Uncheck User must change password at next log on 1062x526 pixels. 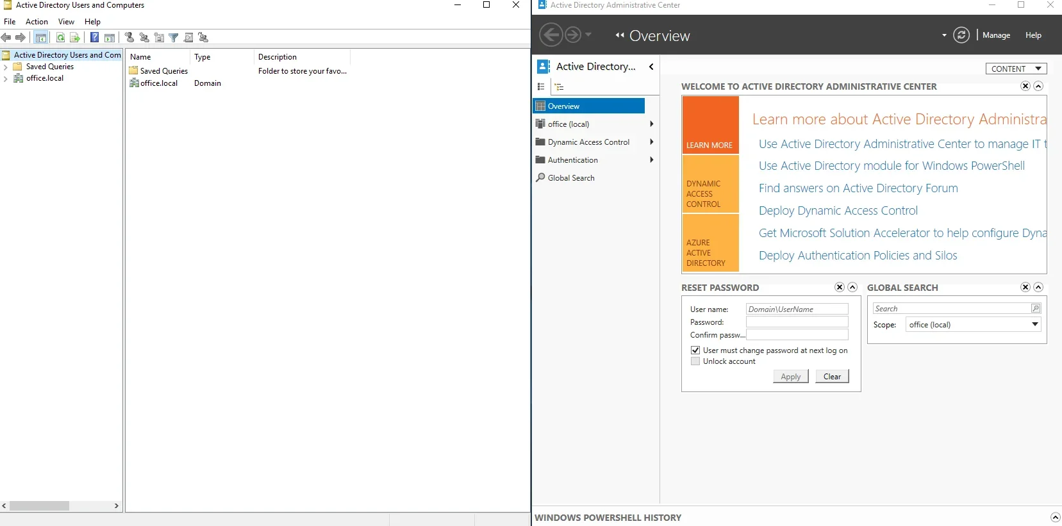pos(695,350)
